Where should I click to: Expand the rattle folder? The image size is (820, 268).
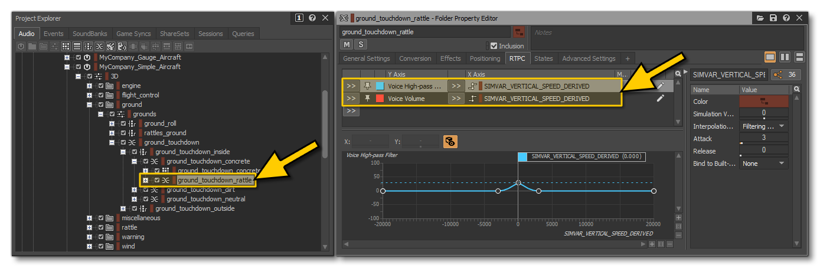coord(89,227)
